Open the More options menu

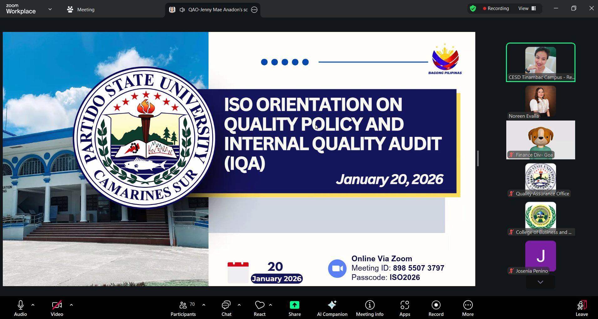[x=468, y=308]
